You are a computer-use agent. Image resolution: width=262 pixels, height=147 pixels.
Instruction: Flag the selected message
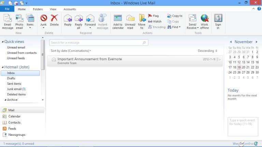coord(154,16)
